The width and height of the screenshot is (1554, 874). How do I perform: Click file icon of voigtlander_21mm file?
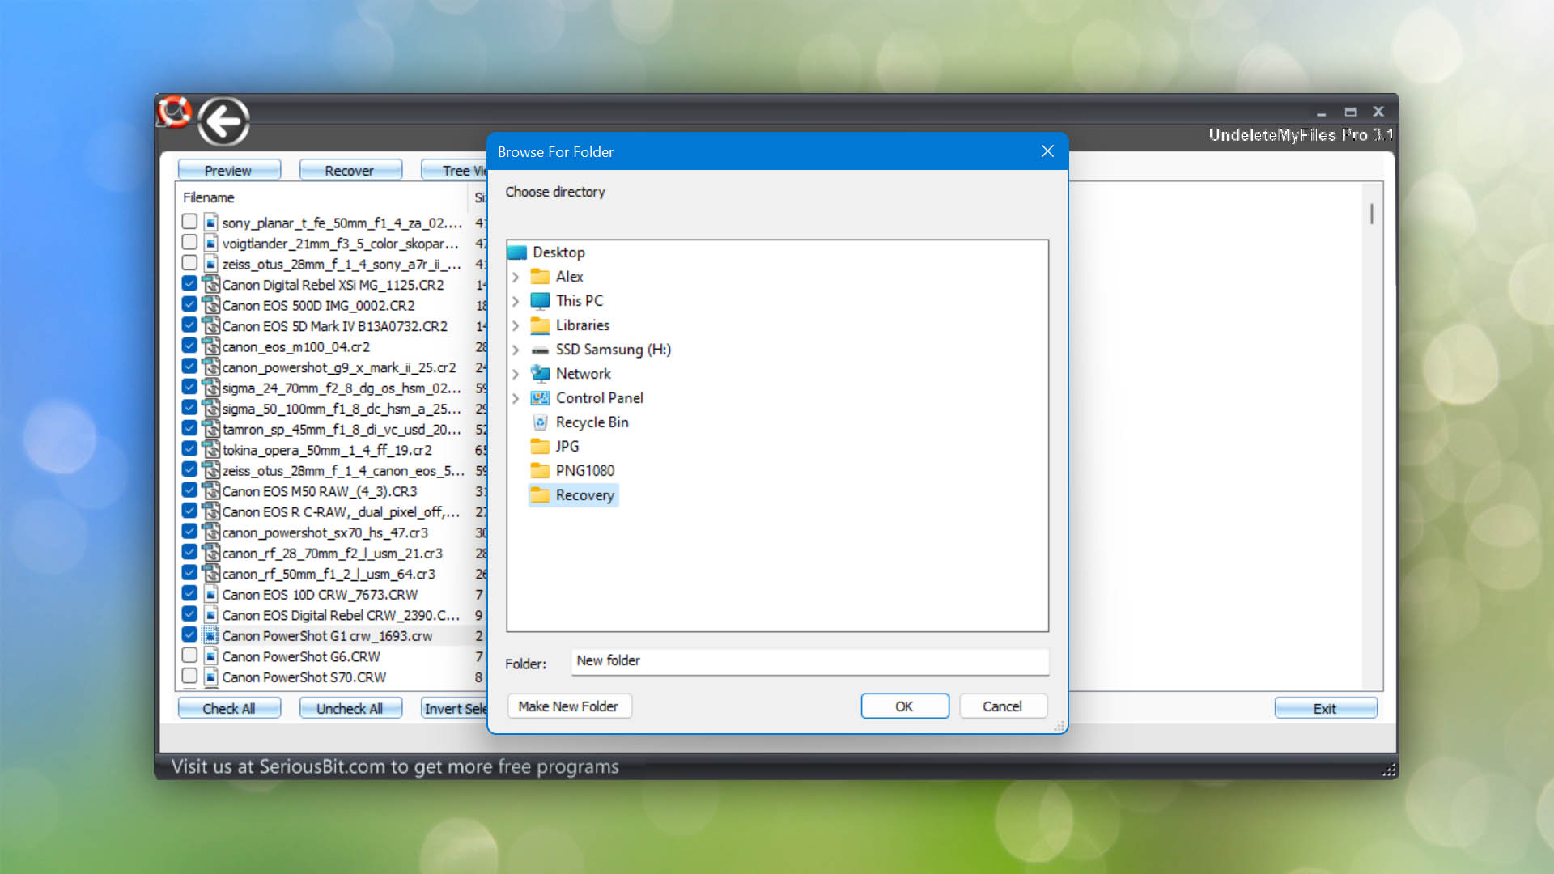coord(210,243)
